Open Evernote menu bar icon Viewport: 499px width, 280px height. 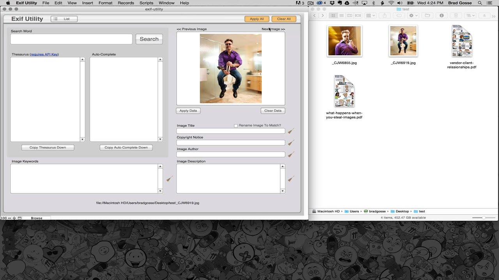click(340, 3)
